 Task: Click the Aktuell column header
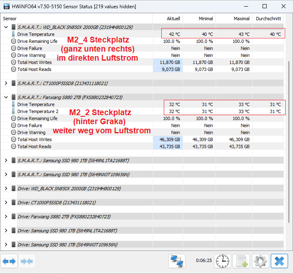167,19
